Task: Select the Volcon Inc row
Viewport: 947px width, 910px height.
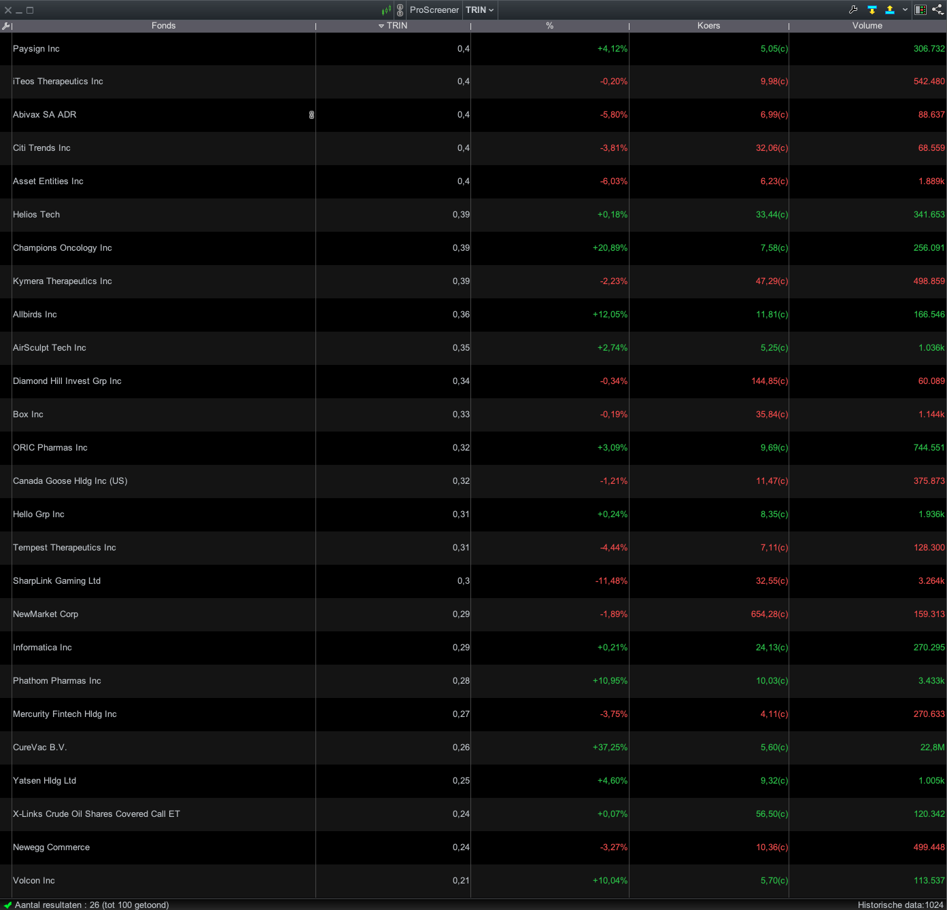Action: [473, 881]
